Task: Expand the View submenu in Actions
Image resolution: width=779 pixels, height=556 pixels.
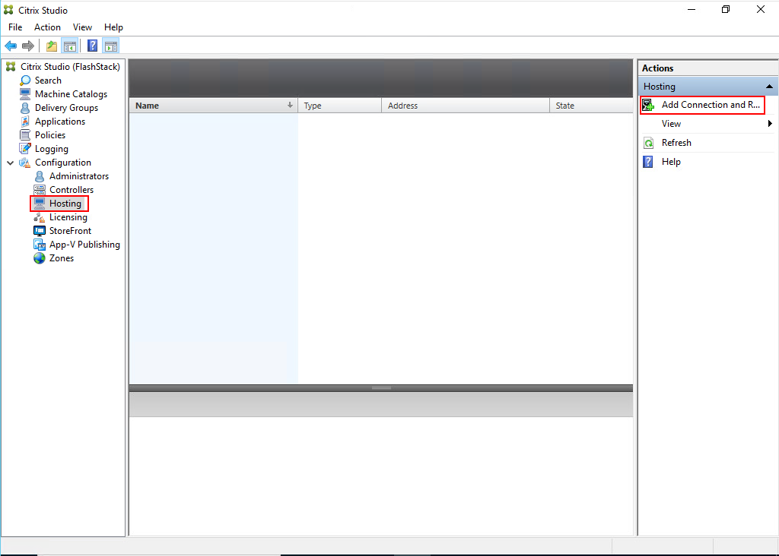Action: pos(768,123)
